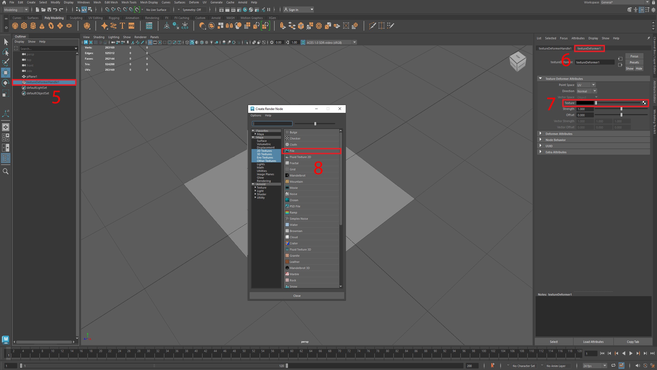Screen dimensions: 657x370
Task: Click the polygon Type tool icon
Action: click(122, 26)
